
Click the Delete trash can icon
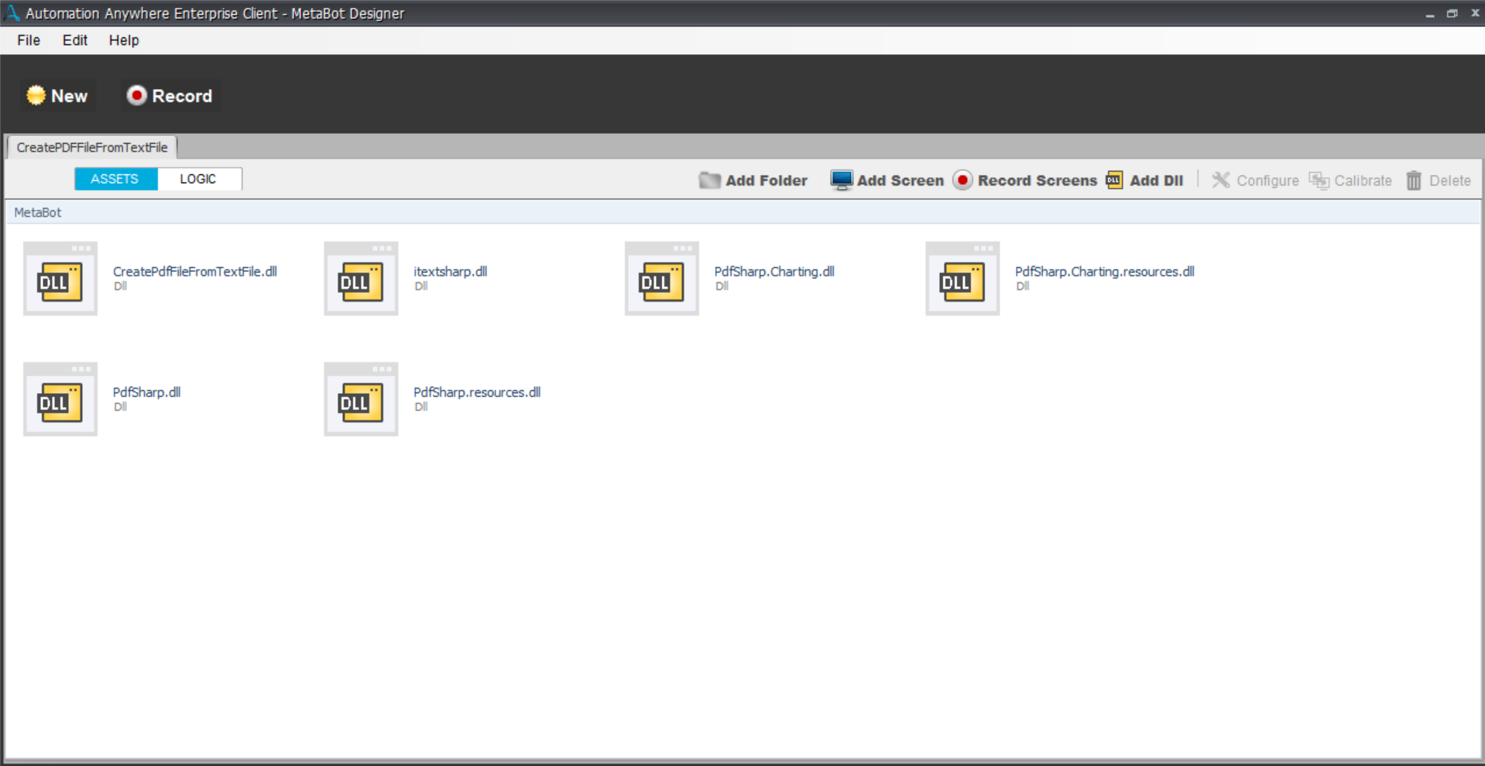pos(1414,180)
